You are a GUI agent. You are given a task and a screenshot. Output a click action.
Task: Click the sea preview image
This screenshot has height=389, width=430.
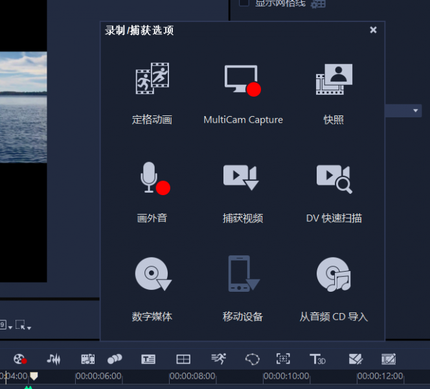[23, 107]
